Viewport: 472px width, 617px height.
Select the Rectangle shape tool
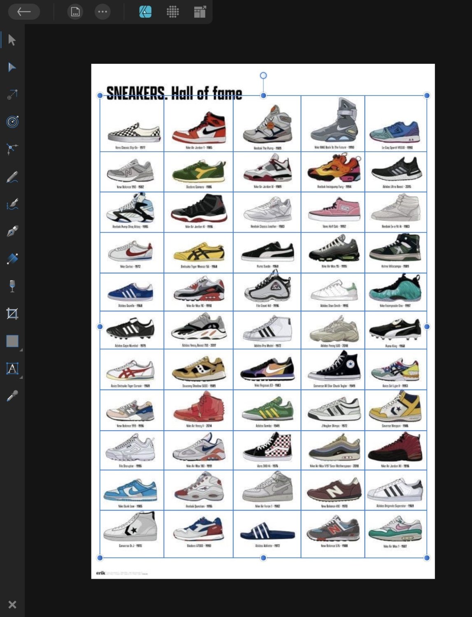12,341
